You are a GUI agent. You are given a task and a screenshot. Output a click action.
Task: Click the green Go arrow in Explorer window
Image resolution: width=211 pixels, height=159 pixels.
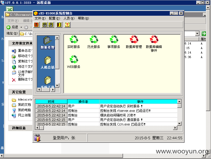(x=204, y=33)
